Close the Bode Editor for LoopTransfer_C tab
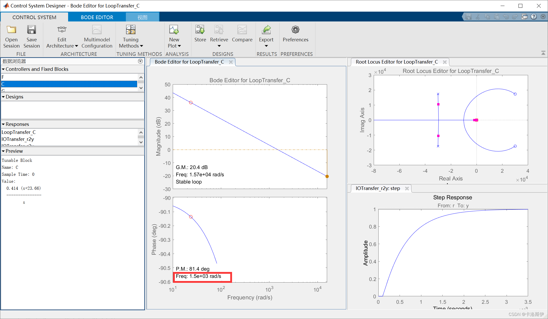Viewport: 548px width, 319px height. (231, 62)
